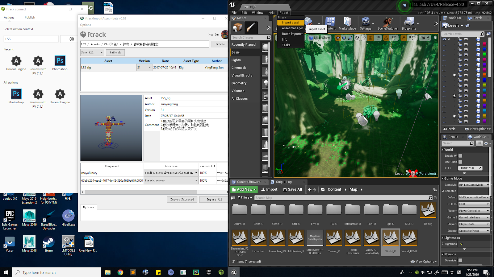Viewport: 494px width, 277px height.
Task: Open the Settings gear toolbar icon
Action: (x=366, y=23)
